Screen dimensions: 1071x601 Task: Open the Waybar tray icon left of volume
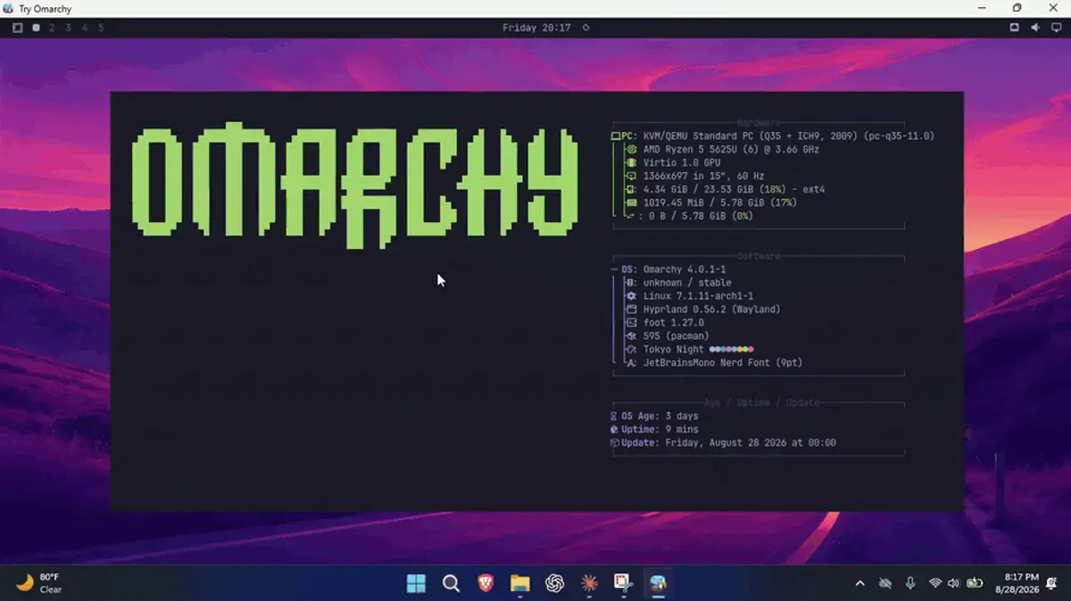point(1014,28)
